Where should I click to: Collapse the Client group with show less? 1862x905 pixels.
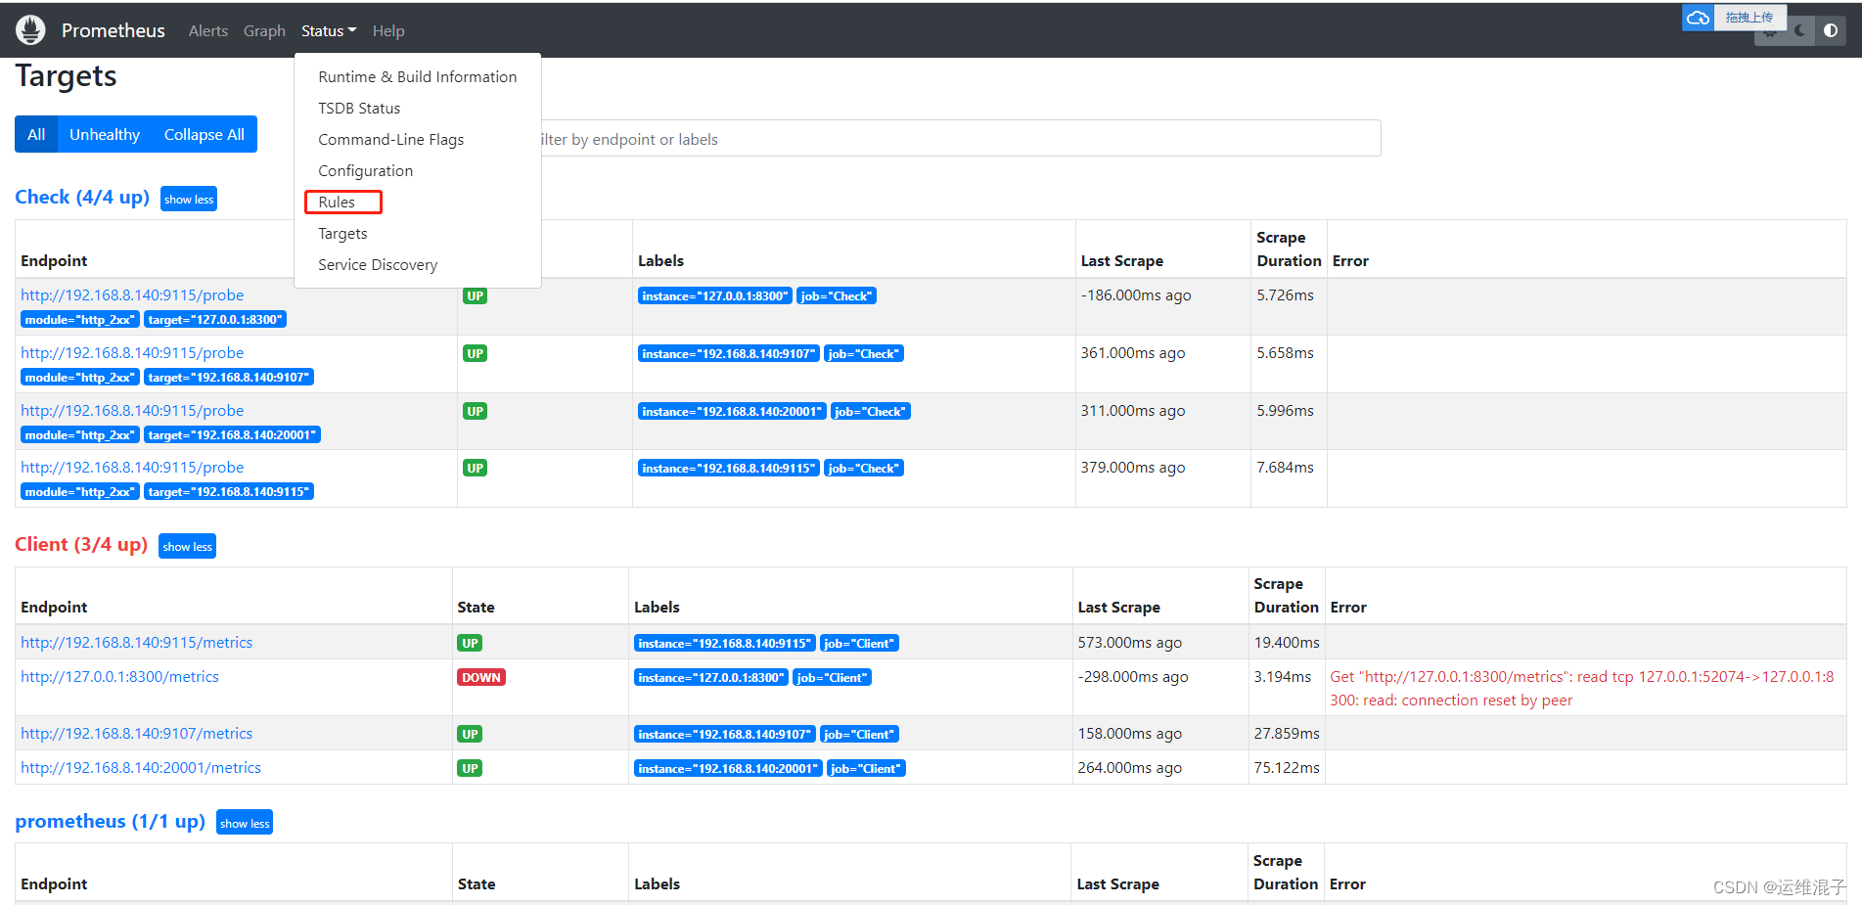coord(187,546)
